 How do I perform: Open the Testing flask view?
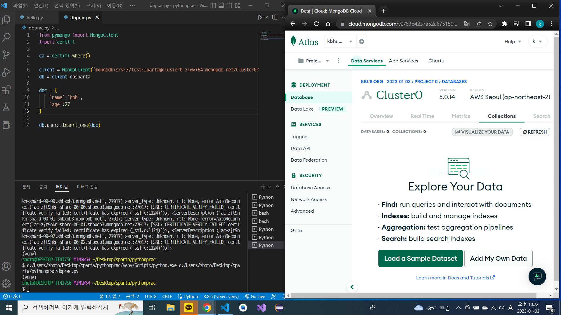pyautogui.click(x=6, y=107)
